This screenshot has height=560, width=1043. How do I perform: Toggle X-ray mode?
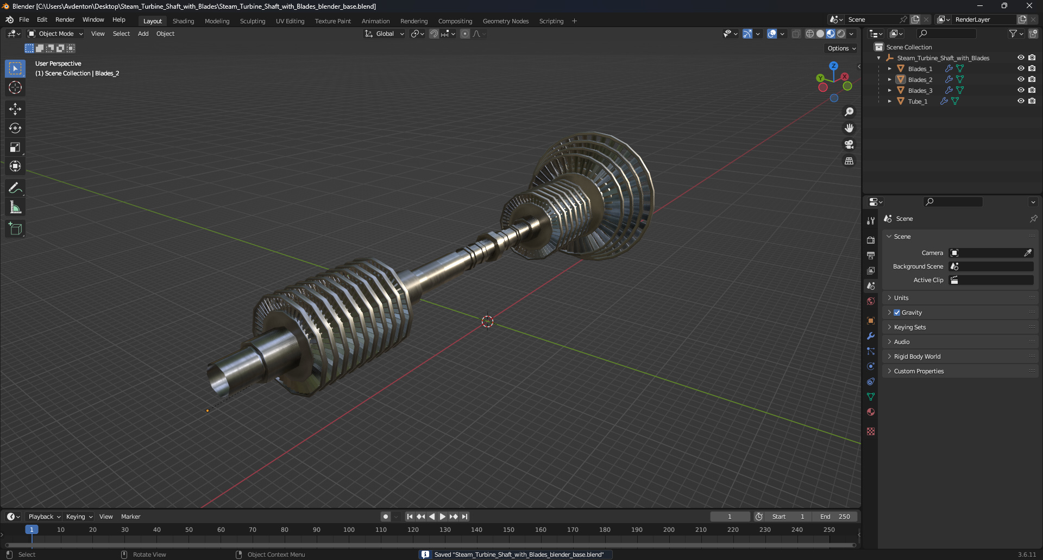(796, 34)
